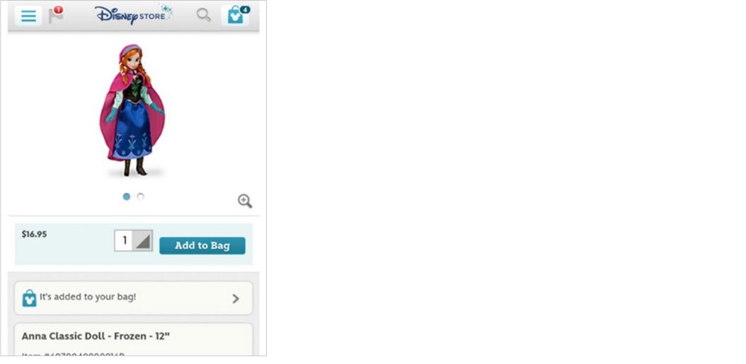This screenshot has width=746, height=364.
Task: Tap the flag notifications icon
Action: 55,16
